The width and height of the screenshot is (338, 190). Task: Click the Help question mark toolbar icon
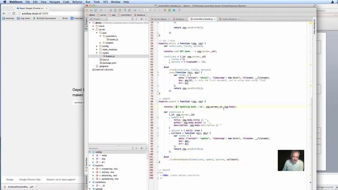click(179, 11)
